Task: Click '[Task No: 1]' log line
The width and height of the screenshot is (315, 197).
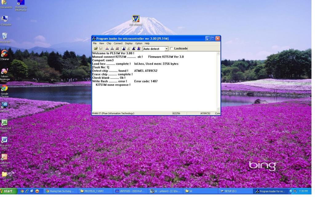Action: click(x=101, y=67)
